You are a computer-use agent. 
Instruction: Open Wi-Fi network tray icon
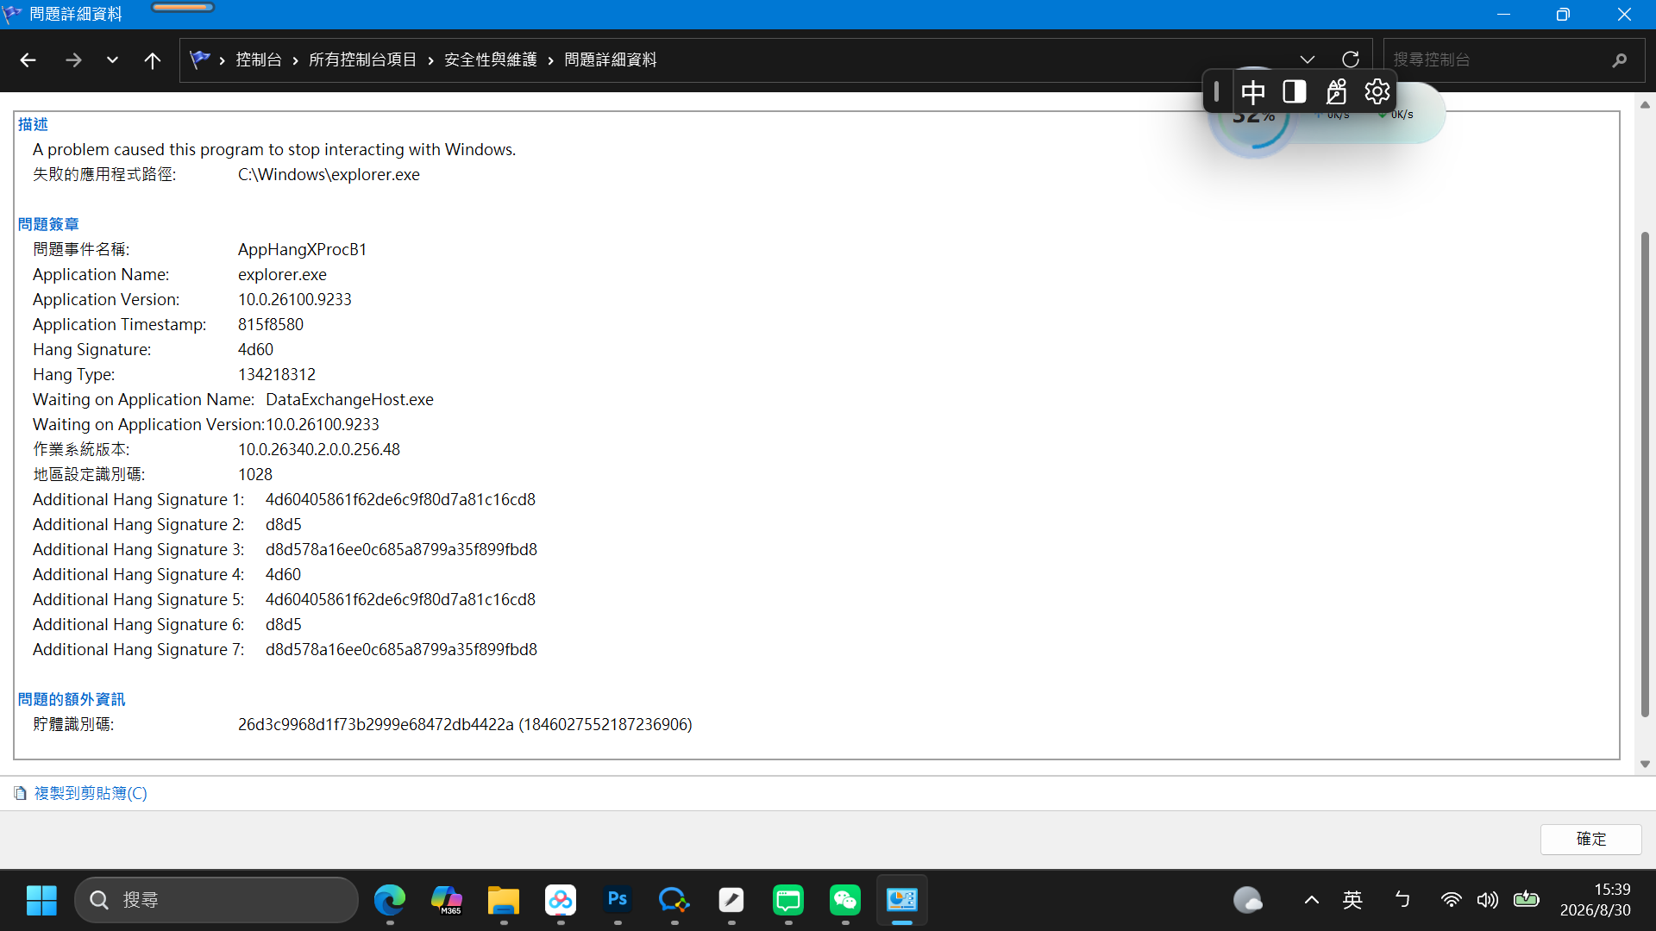click(x=1451, y=900)
